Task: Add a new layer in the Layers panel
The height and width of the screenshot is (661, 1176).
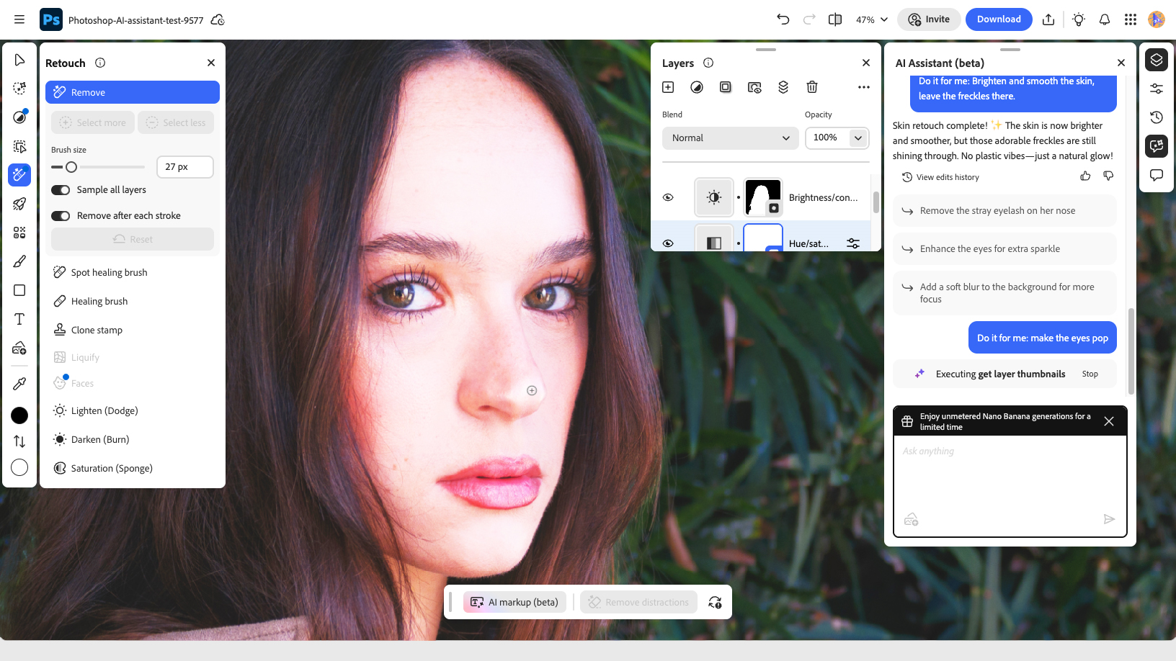Action: (x=667, y=86)
